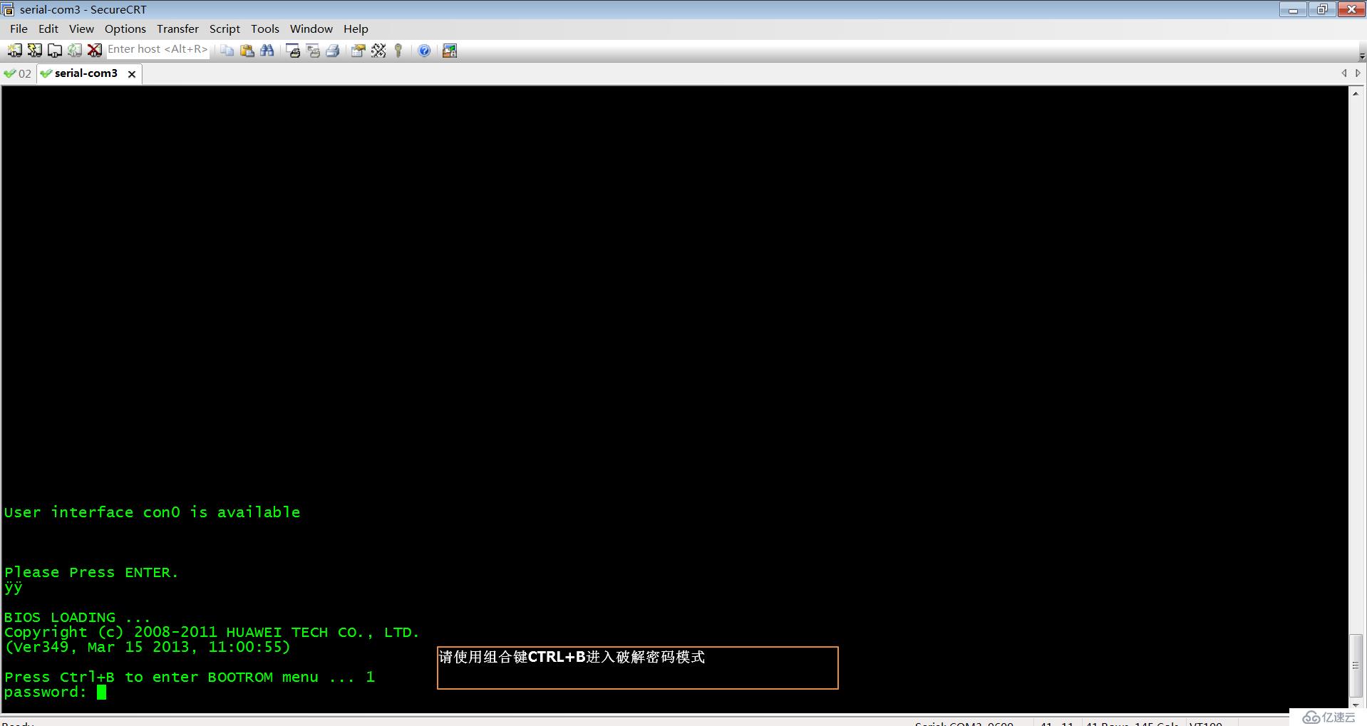Click the Connect toolbar icon

click(14, 50)
